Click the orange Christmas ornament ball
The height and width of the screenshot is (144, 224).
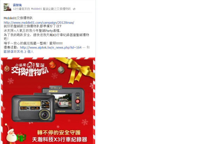(52, 65)
